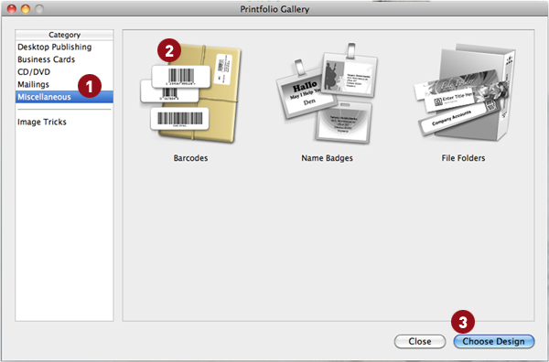The image size is (549, 362).
Task: Open the Desktop Publishing category
Action: point(64,47)
